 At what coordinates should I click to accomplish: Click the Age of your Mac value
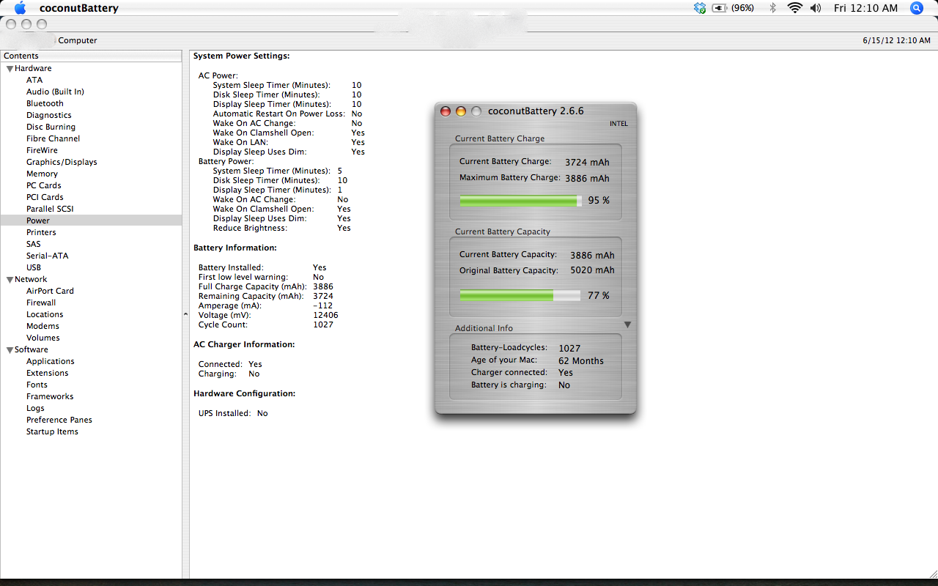pyautogui.click(x=581, y=360)
